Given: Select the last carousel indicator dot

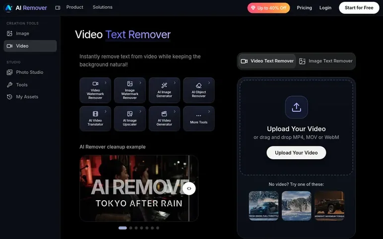Looking at the screenshot, I should [158, 228].
